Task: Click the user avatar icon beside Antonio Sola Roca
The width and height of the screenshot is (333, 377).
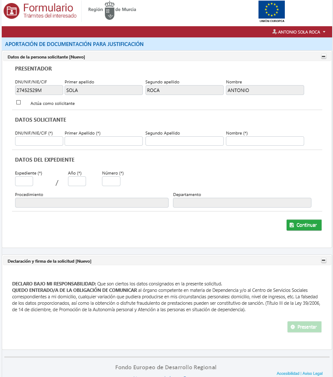Action: coord(274,32)
